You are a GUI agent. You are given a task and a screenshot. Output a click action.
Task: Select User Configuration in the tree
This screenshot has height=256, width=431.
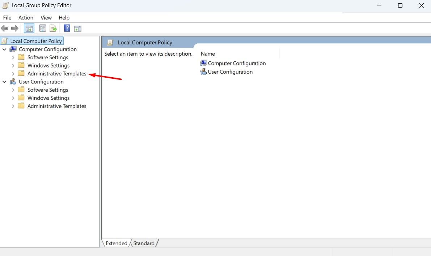click(41, 82)
